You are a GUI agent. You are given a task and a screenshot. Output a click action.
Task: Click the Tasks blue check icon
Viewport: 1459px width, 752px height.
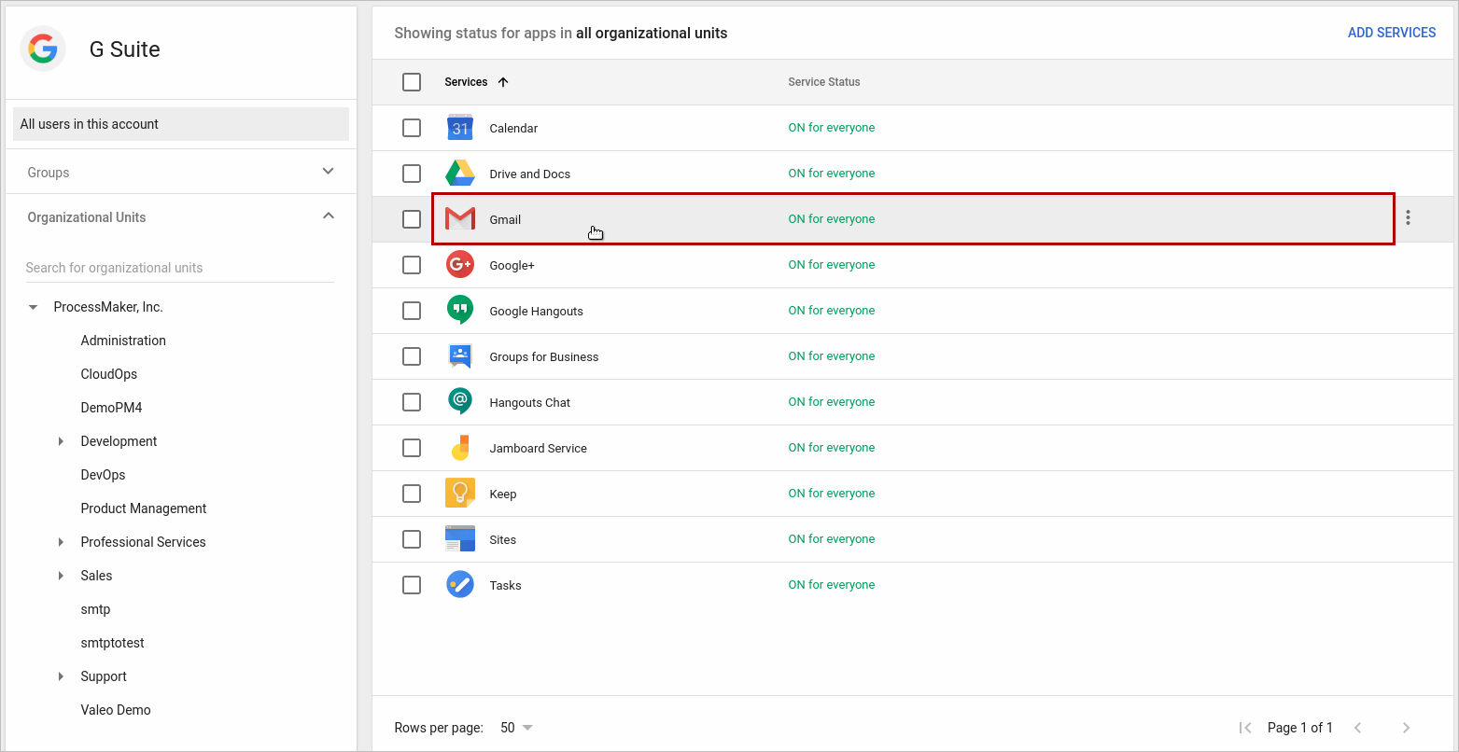coord(460,585)
